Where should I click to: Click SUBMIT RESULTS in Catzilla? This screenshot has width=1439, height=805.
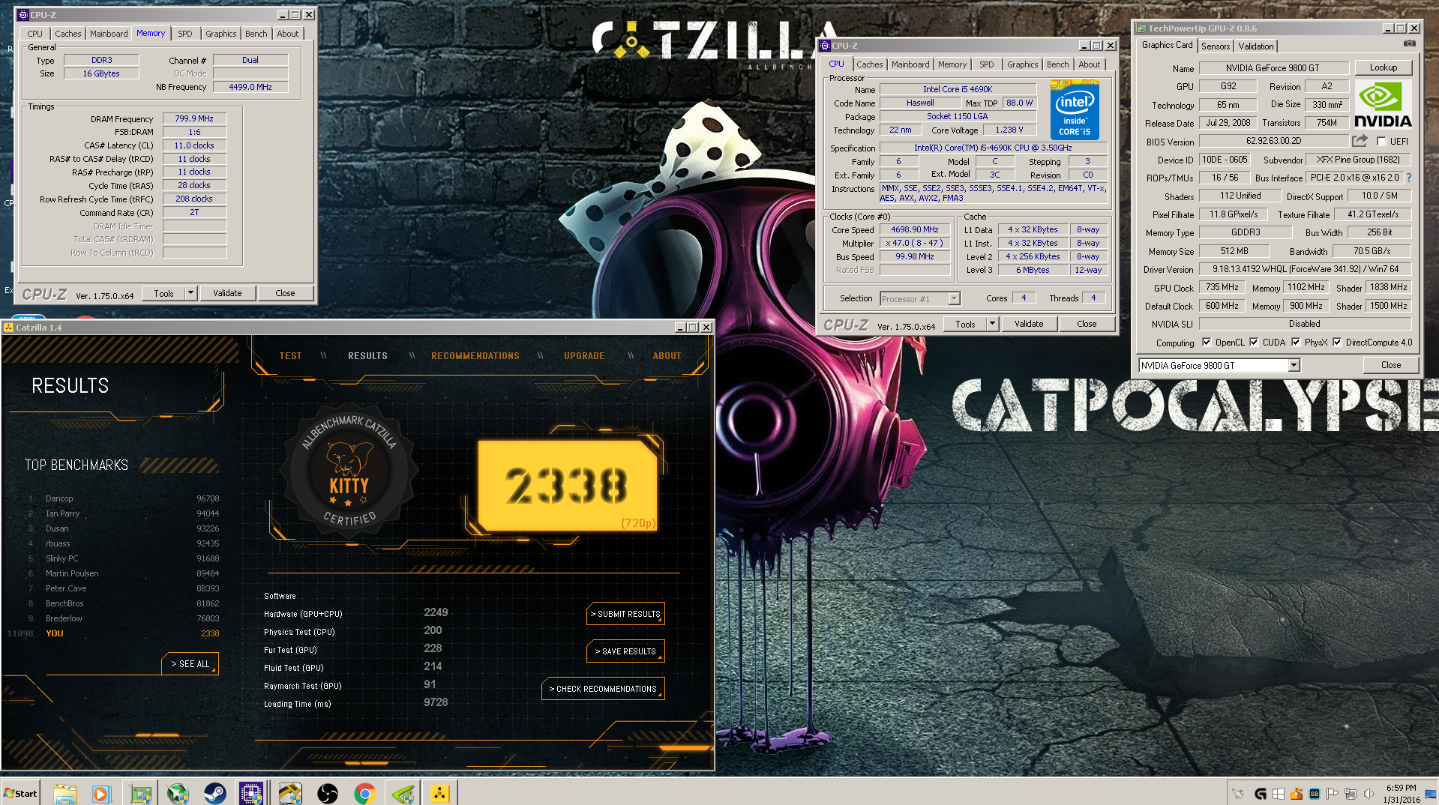[625, 614]
